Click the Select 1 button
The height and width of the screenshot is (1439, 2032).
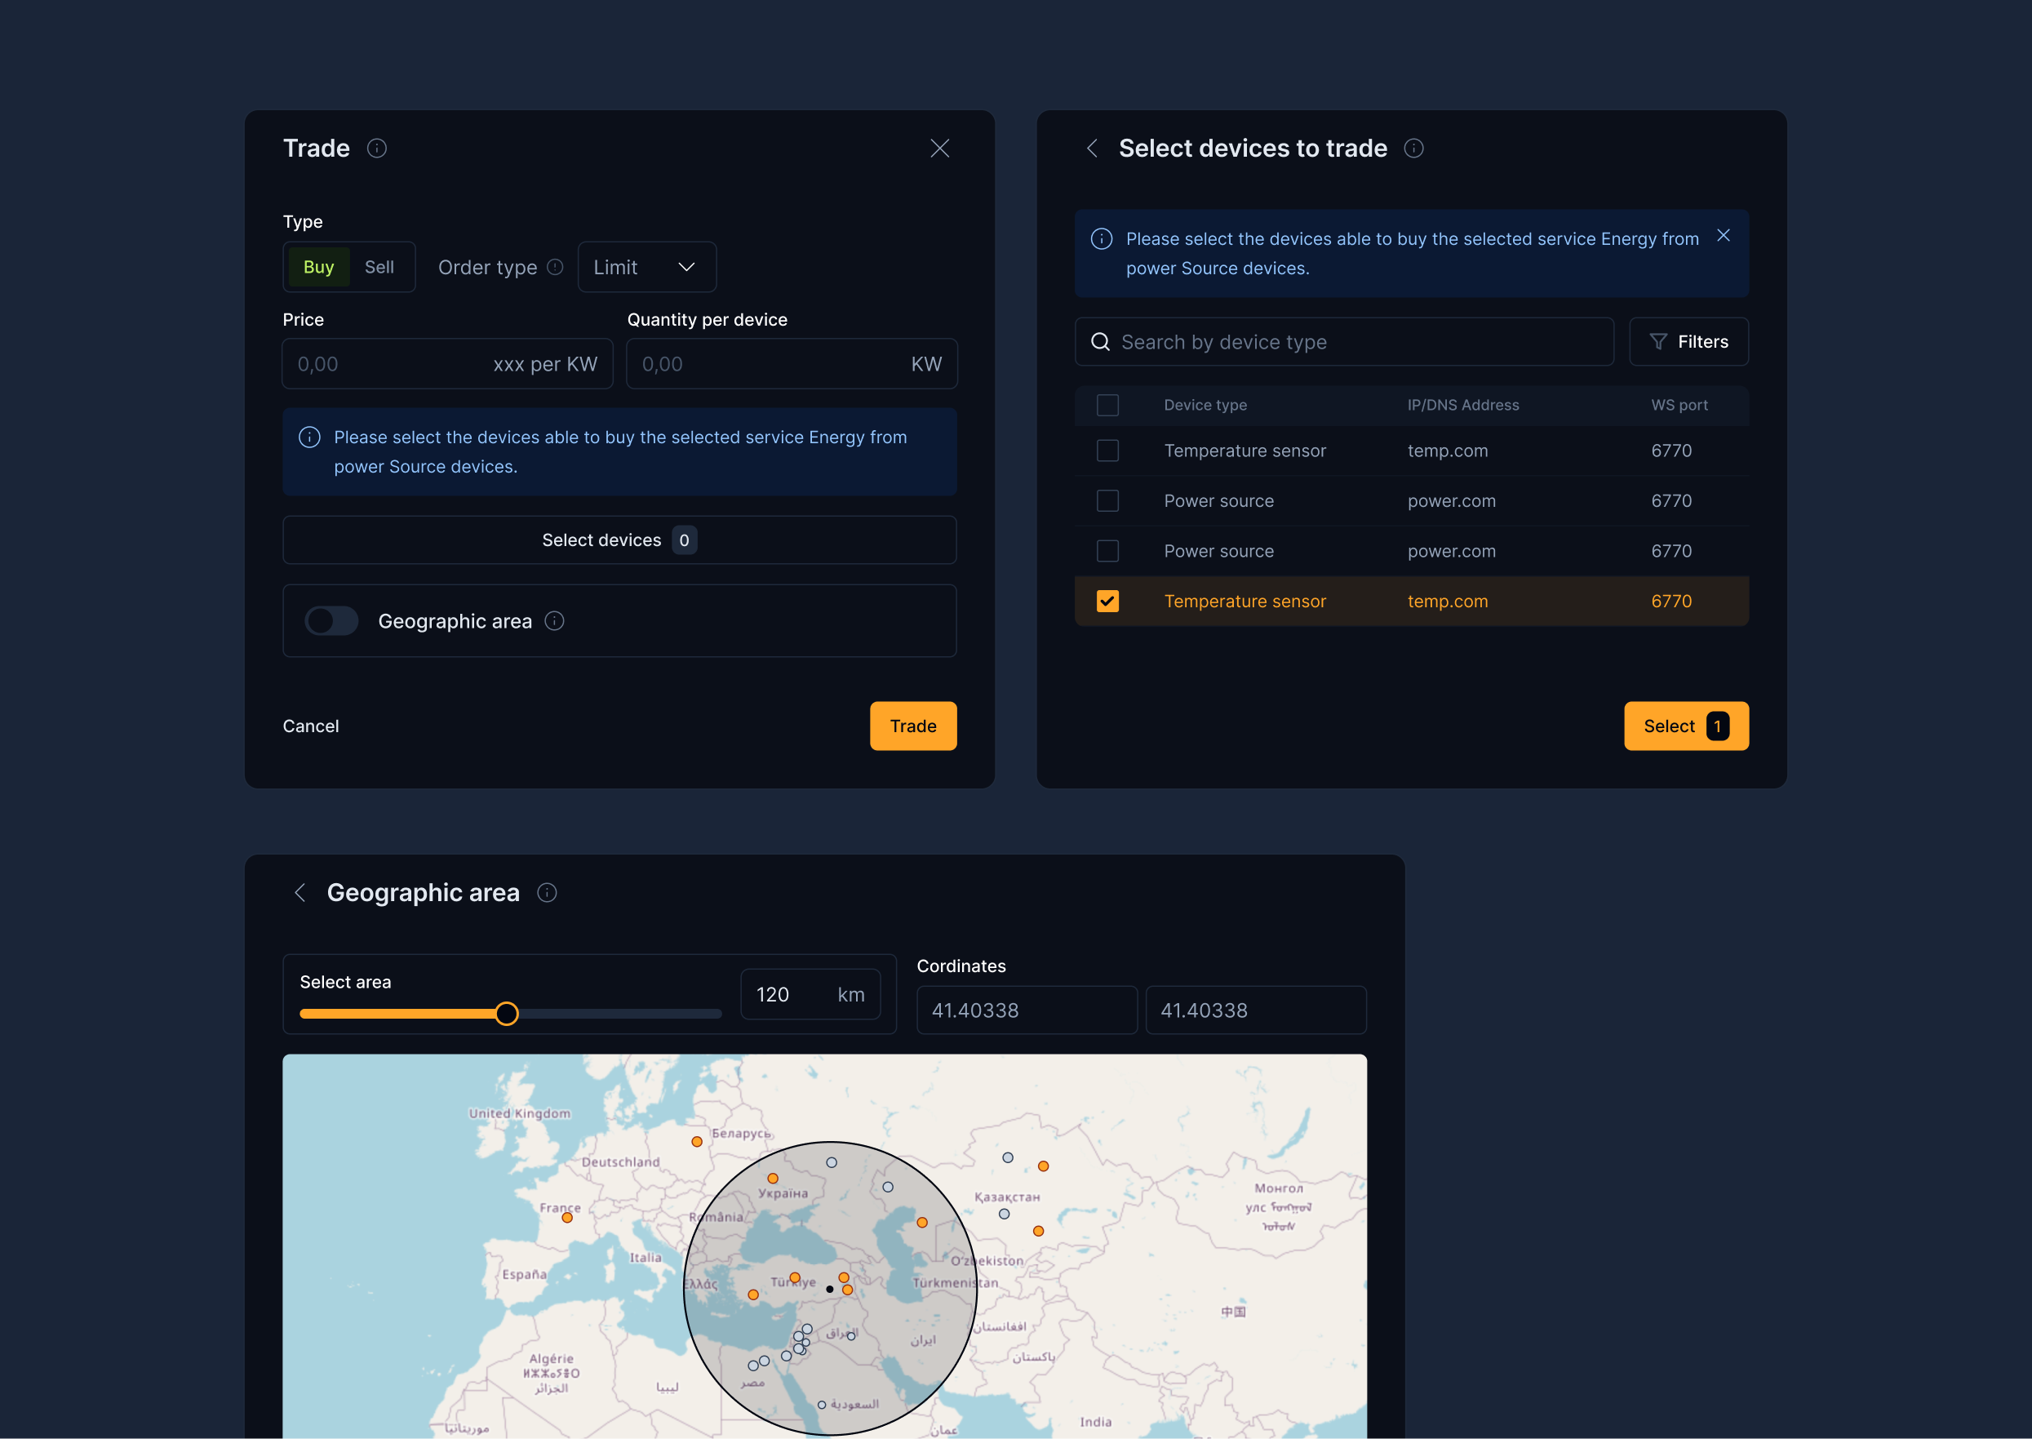pyautogui.click(x=1686, y=726)
